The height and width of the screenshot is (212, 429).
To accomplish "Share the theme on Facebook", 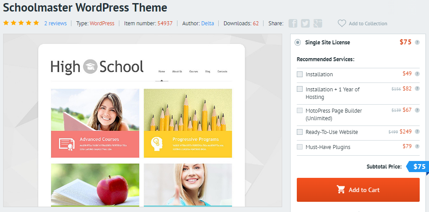I will [293, 23].
